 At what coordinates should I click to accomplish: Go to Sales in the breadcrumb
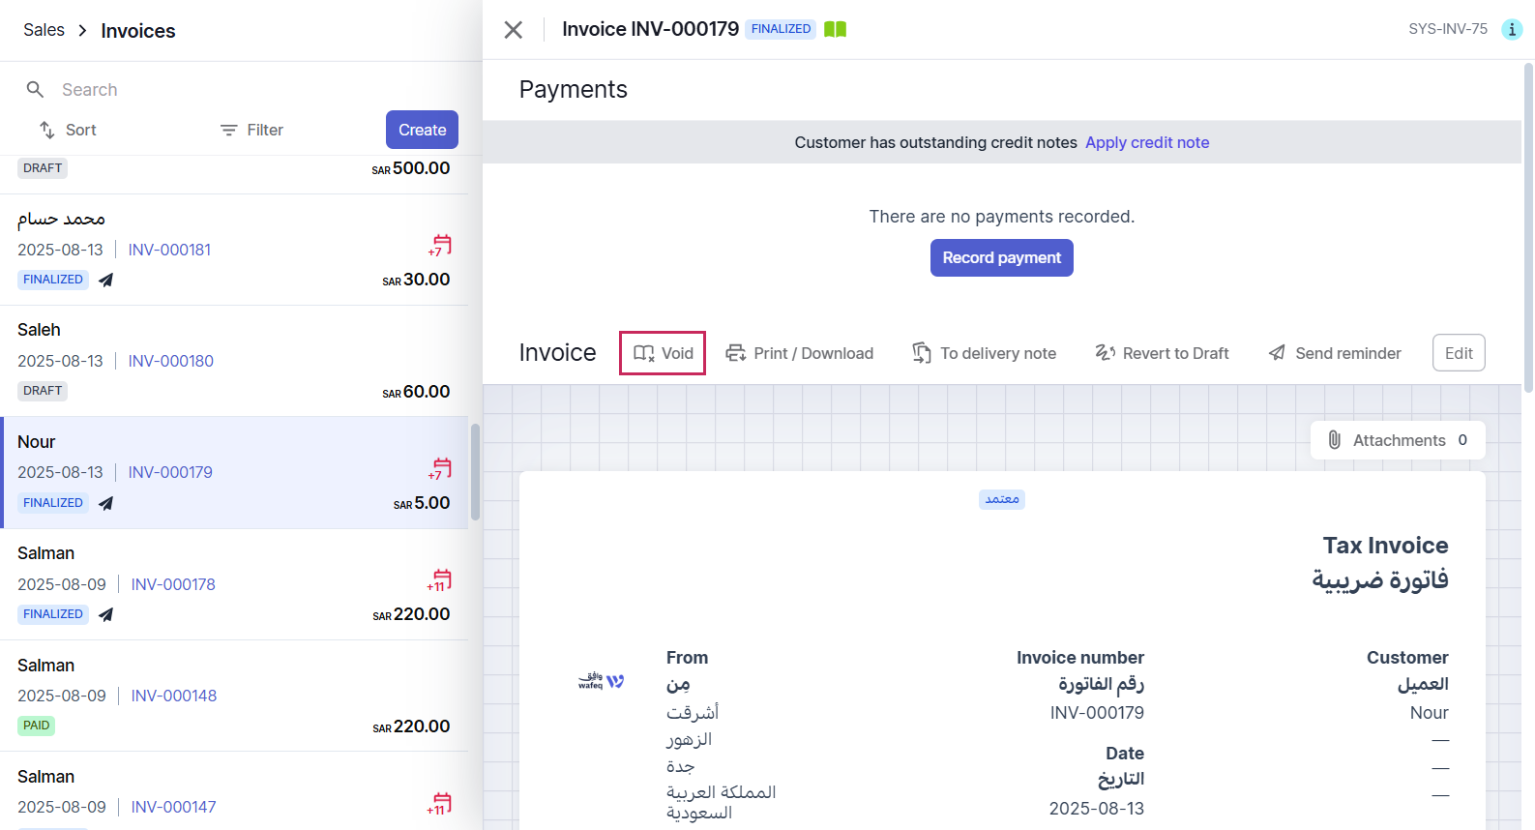tap(44, 30)
